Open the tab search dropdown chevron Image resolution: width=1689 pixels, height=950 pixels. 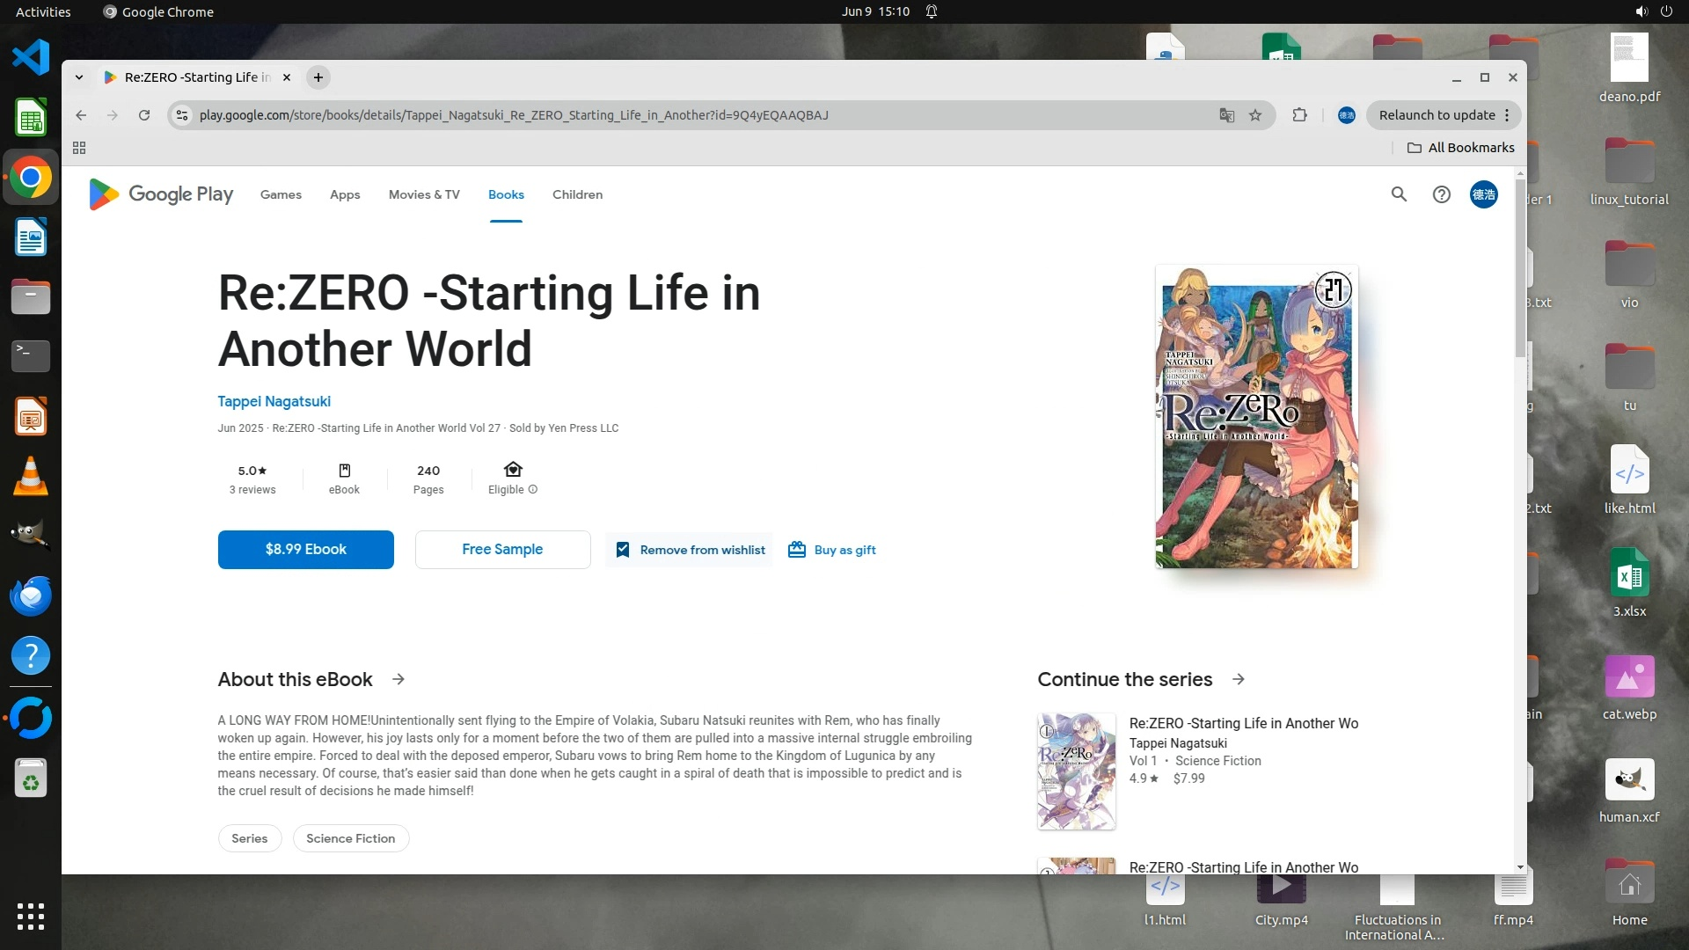pos(79,77)
